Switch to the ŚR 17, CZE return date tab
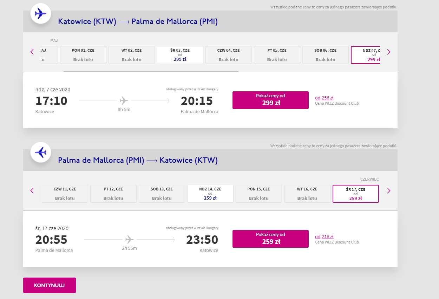The width and height of the screenshot is (439, 299). [x=355, y=194]
